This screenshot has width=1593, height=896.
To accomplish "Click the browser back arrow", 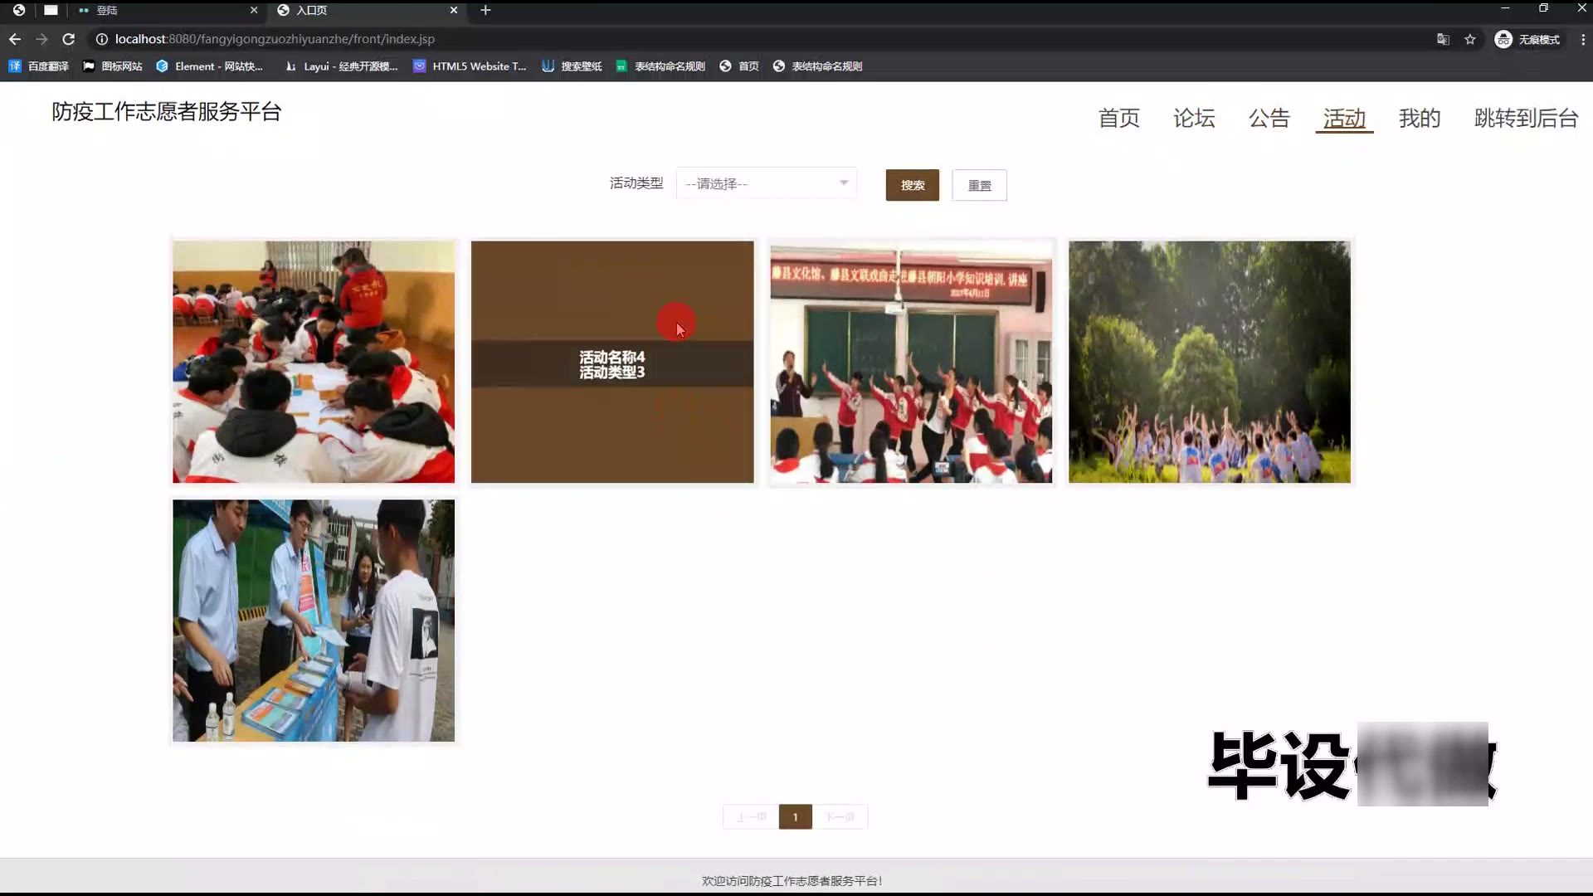I will (x=15, y=39).
